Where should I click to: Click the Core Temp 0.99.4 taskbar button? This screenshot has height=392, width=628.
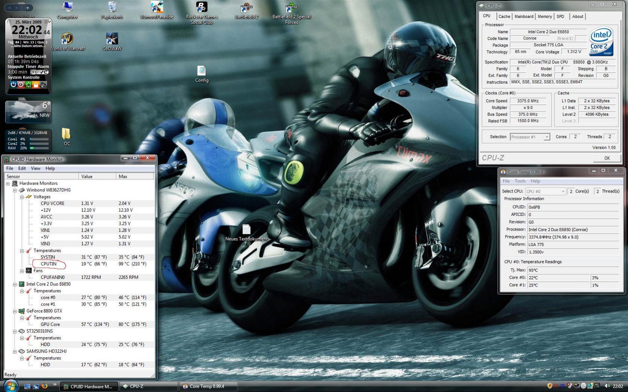(x=208, y=386)
